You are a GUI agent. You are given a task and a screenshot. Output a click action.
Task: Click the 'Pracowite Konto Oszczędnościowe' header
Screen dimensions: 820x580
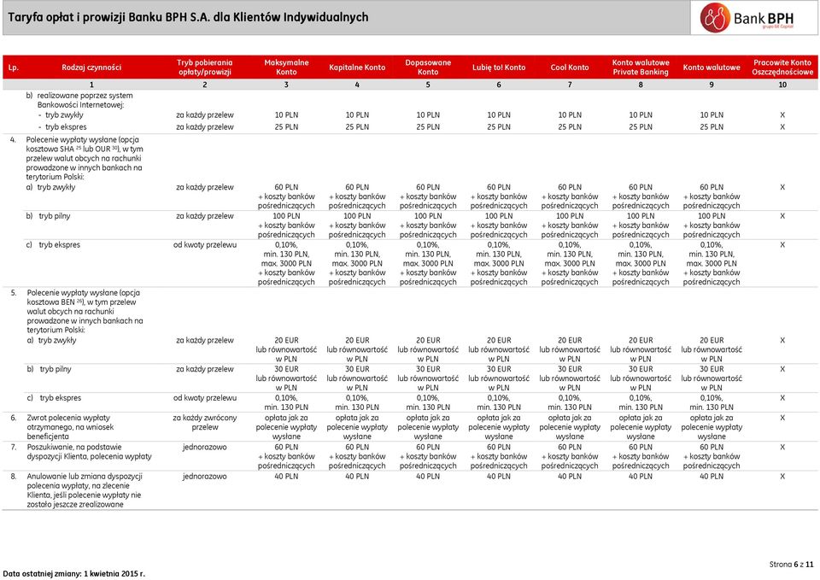coord(782,67)
